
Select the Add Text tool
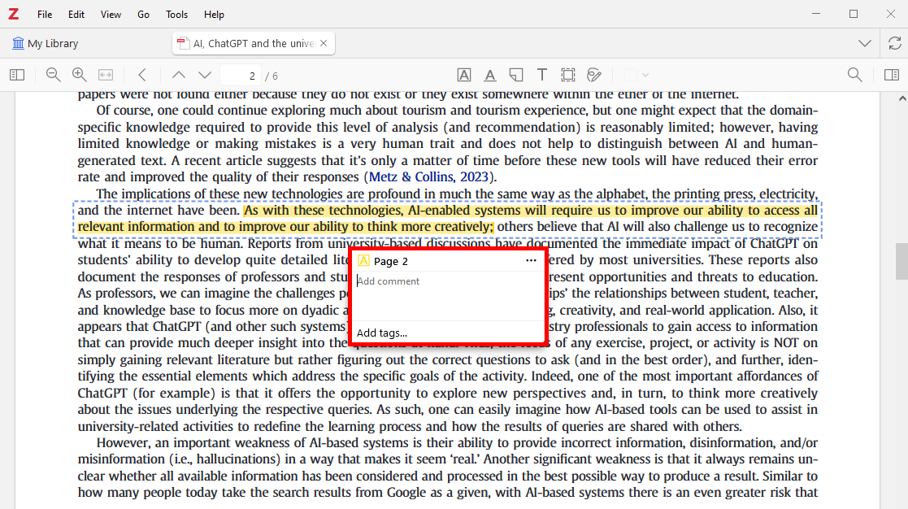point(542,75)
